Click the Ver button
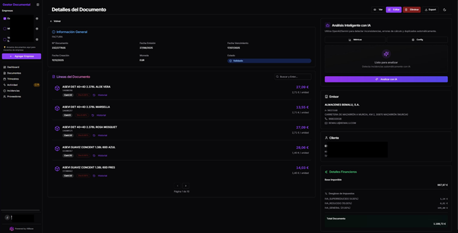 (x=378, y=9)
